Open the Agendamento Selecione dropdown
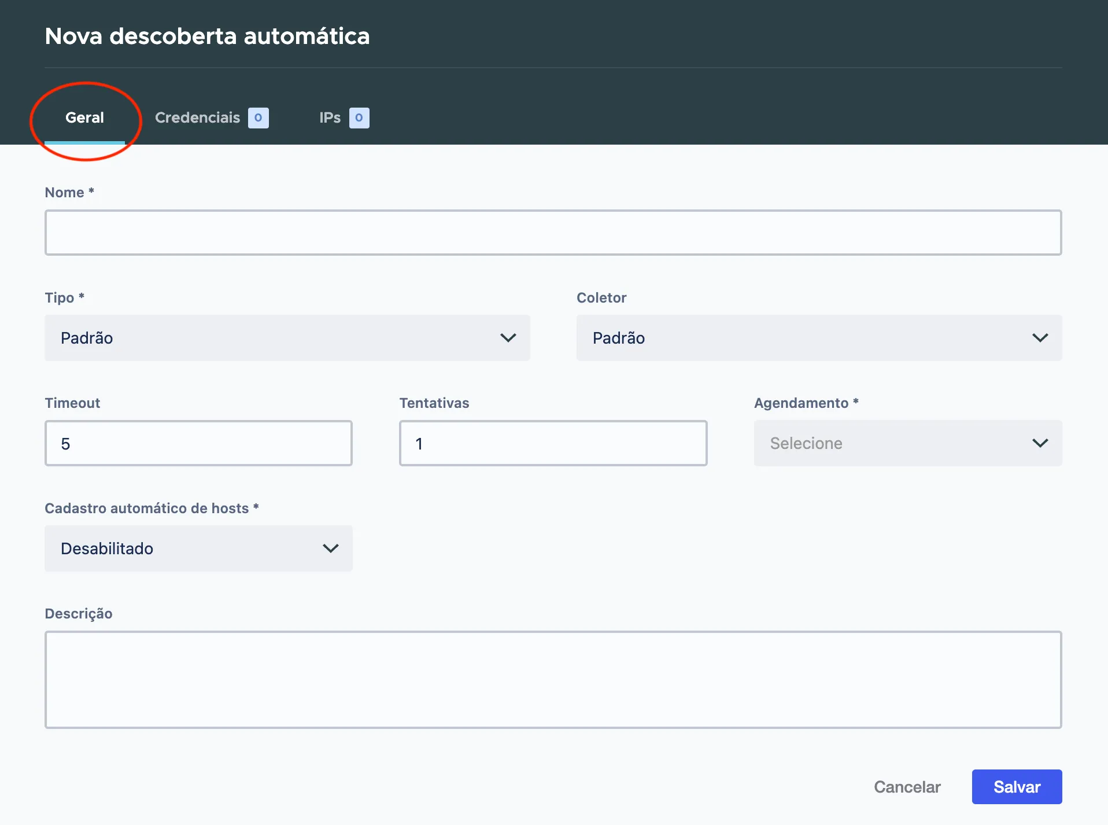Viewport: 1108px width, 825px height. point(908,443)
